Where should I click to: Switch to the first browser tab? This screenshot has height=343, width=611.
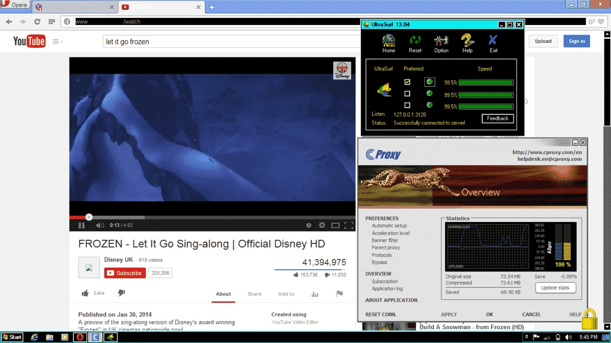74,7
